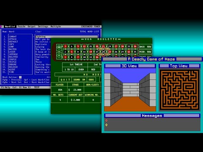Select the word DEFAULT in the list
203x152 pixels.
point(13,42)
